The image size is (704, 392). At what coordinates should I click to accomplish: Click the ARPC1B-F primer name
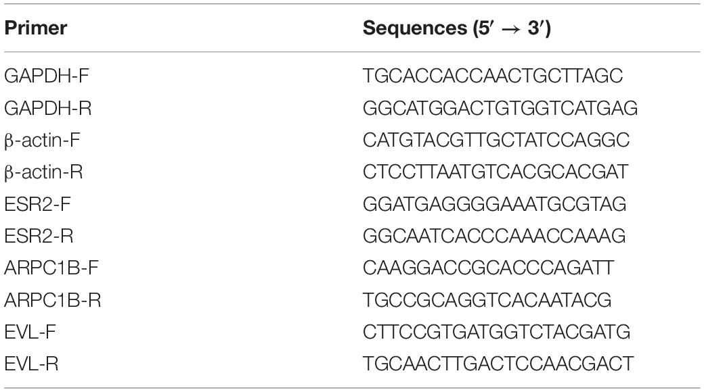[51, 268]
